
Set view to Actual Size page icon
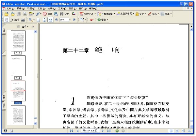(38, 20)
